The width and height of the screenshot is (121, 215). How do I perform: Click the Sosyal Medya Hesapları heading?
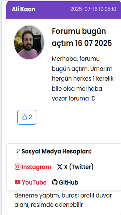click(x=56, y=151)
